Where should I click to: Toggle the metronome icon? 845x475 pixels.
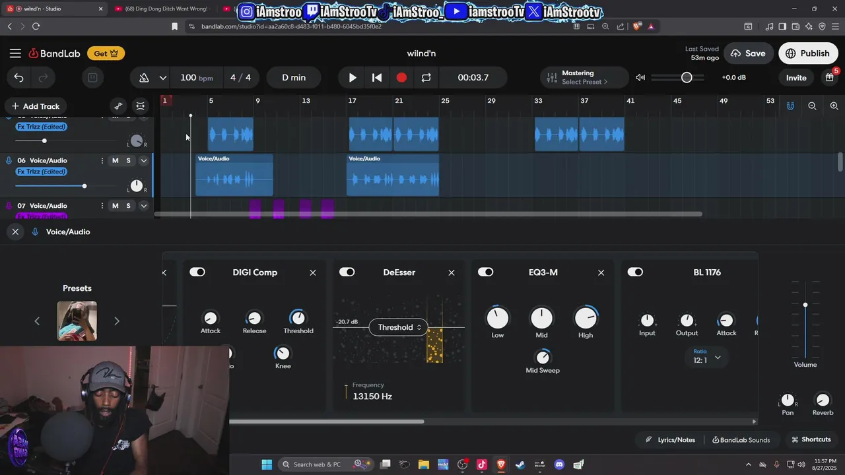pyautogui.click(x=143, y=78)
